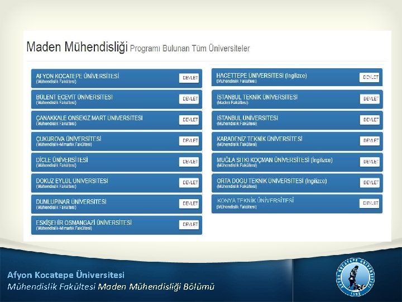Click '(Mühendislik-Mimarlık Fakültesi)' under Eskişehir Osmangazi
Viewport: 402px width, 302px height.
(x=64, y=228)
